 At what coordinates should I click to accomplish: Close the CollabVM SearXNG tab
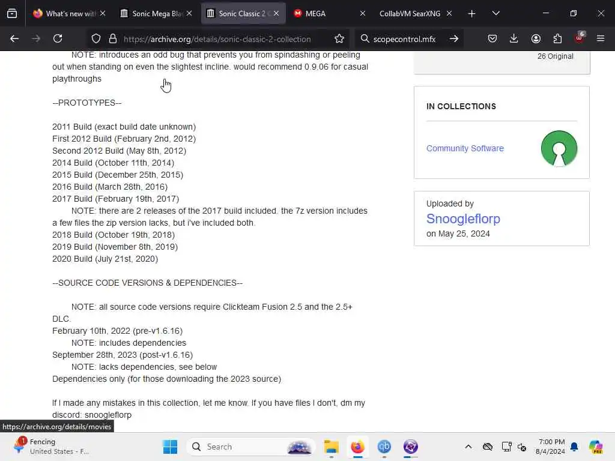coord(449,13)
